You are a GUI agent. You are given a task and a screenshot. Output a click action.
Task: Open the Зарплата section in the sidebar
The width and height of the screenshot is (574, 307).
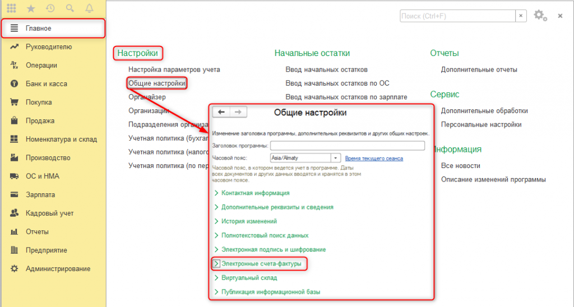pos(40,195)
